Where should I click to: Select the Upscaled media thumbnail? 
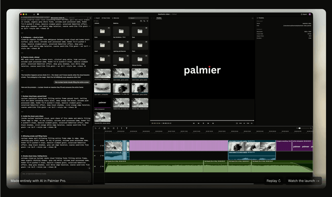click(x=102, y=117)
